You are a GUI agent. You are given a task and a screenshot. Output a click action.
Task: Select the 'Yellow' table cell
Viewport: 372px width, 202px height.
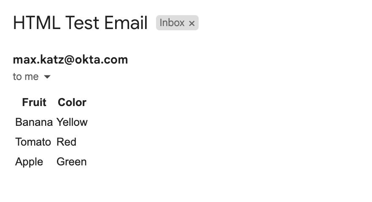[x=72, y=122]
